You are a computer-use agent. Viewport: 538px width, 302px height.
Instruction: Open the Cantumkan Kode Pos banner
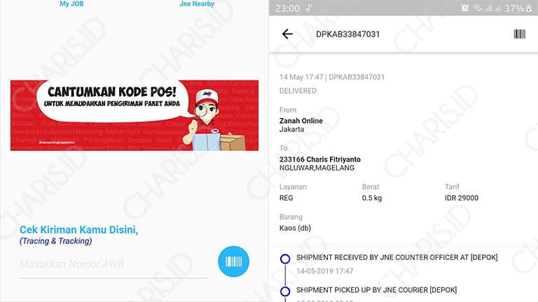(x=134, y=115)
